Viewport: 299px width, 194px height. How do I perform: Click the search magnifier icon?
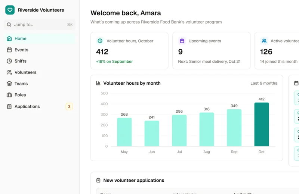click(9, 25)
